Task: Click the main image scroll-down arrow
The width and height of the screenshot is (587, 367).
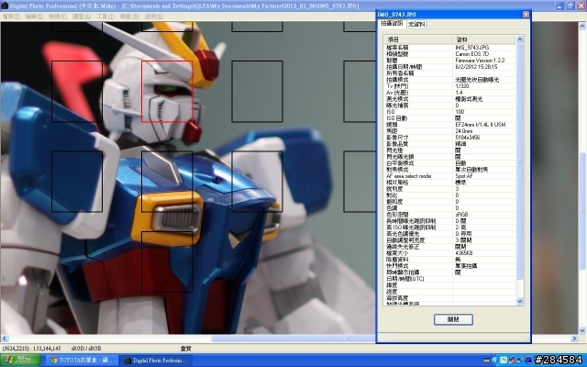Action: pyautogui.click(x=582, y=330)
